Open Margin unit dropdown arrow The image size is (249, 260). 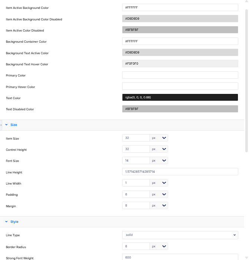(x=164, y=205)
